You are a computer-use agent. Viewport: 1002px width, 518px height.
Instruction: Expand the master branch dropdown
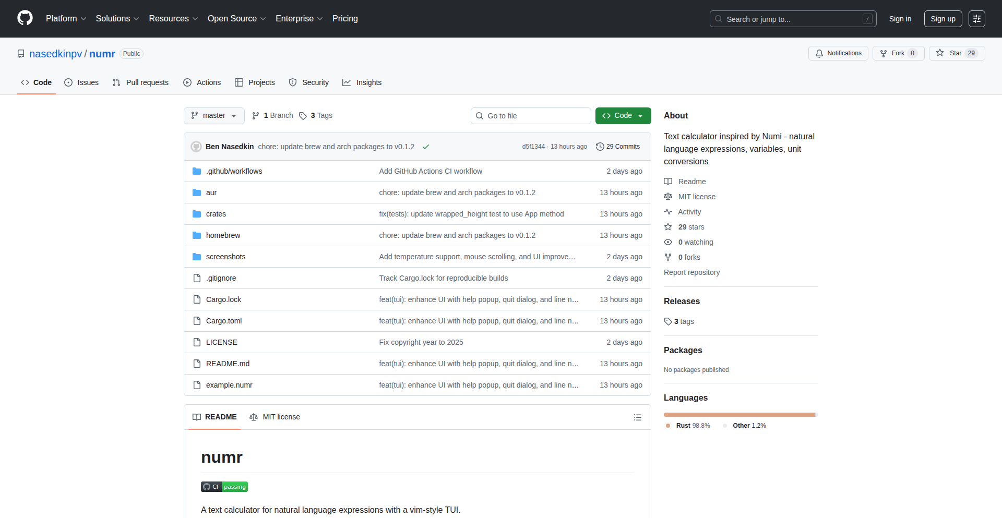pos(214,116)
